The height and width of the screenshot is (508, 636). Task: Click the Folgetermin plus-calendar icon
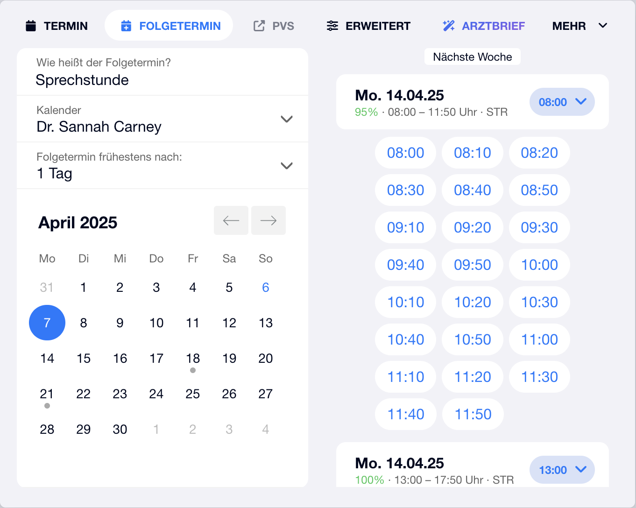click(x=127, y=26)
